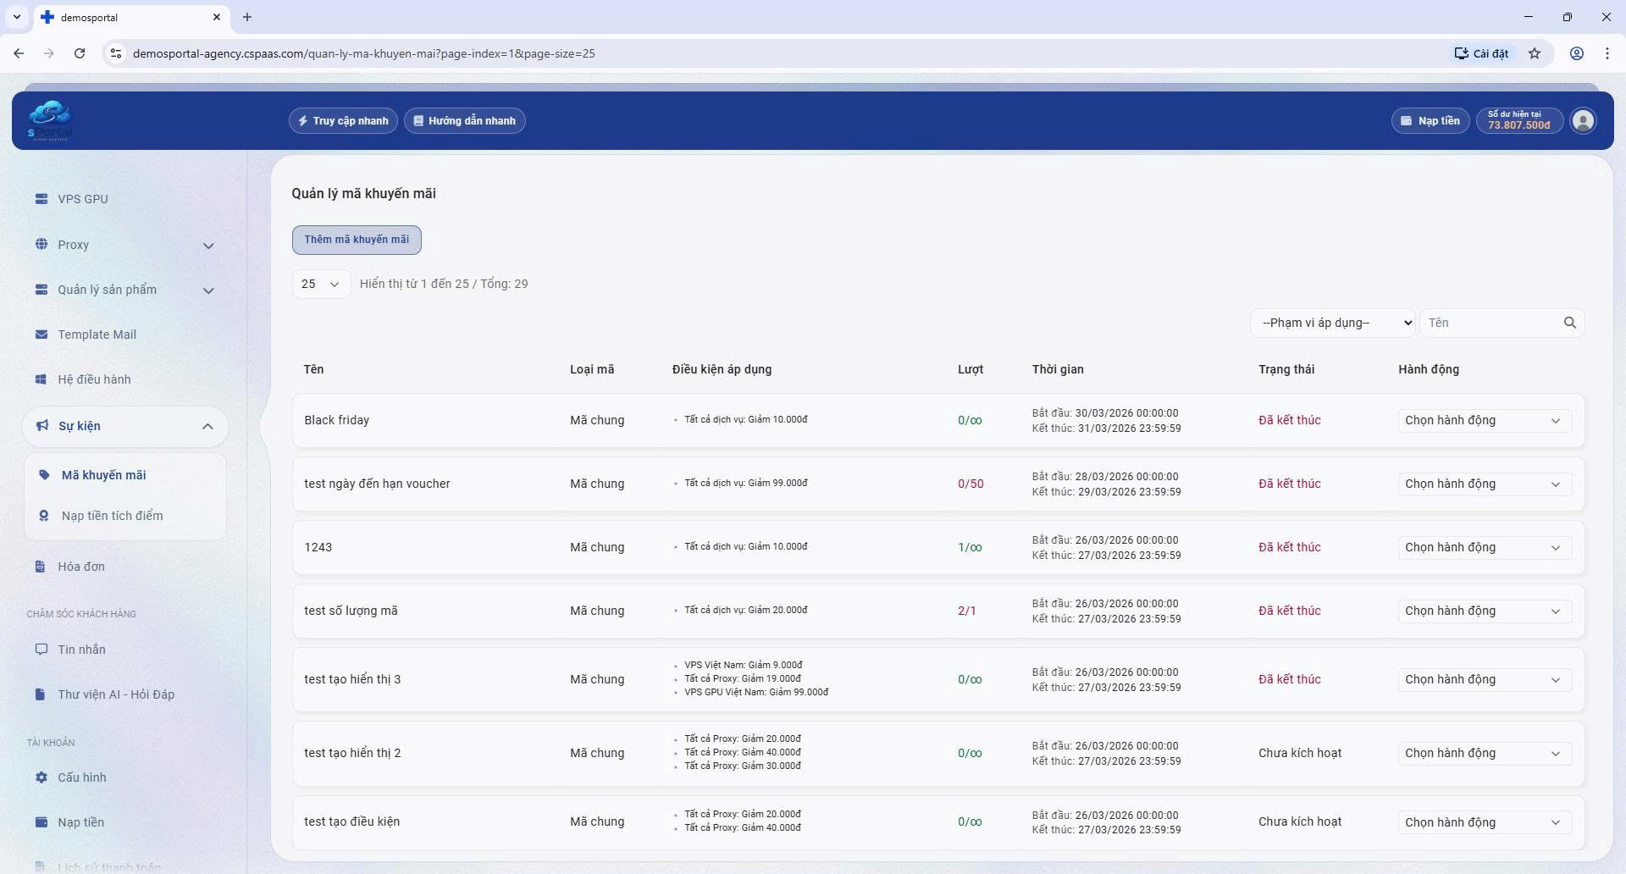Click the Proxy globe icon
Viewport: 1626px width, 874px height.
[x=41, y=245]
